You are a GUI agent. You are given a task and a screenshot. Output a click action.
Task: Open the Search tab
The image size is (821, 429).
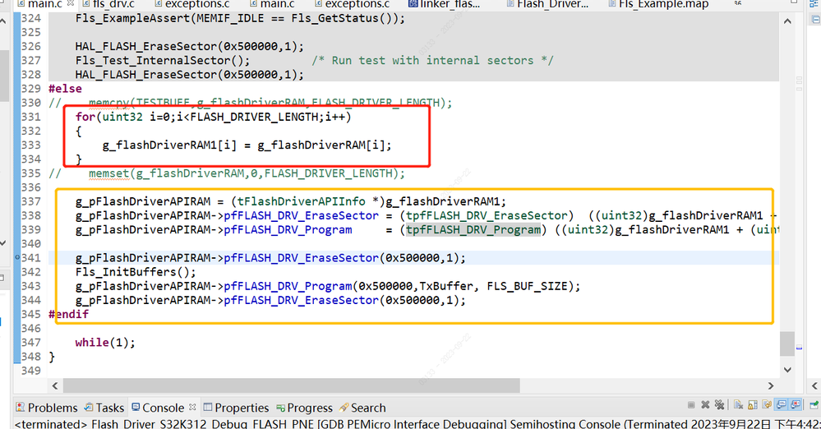click(x=362, y=408)
